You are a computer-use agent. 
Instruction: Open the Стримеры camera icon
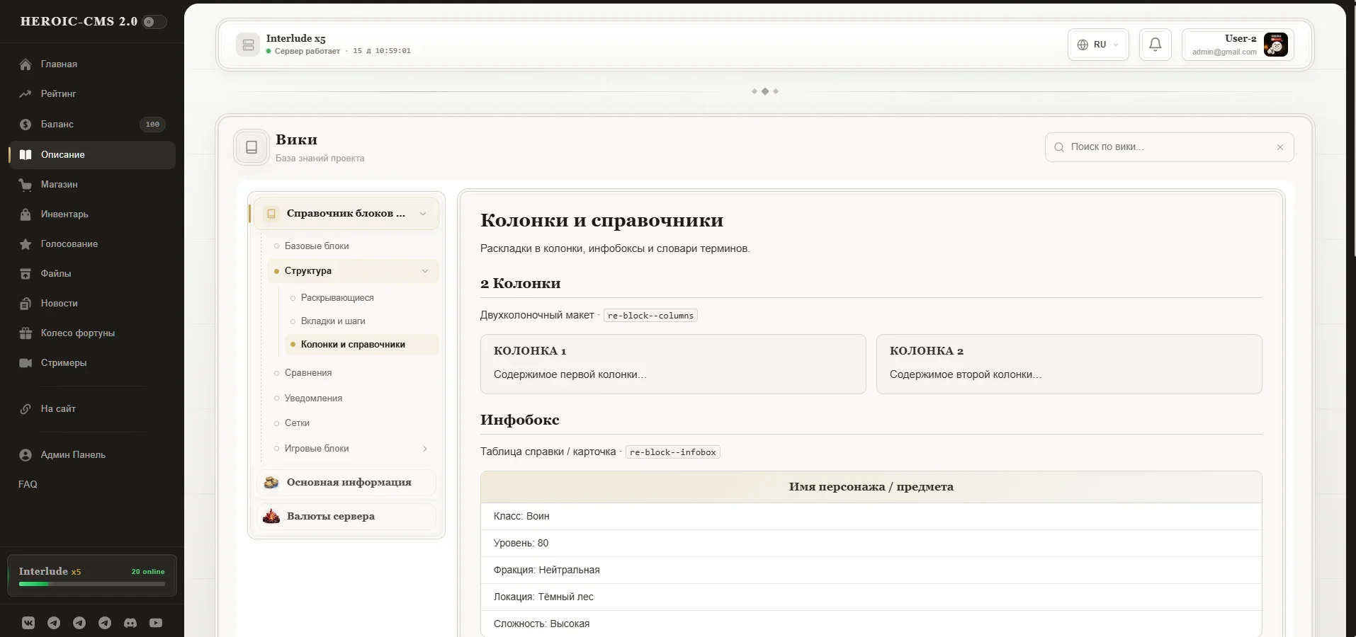(x=26, y=363)
